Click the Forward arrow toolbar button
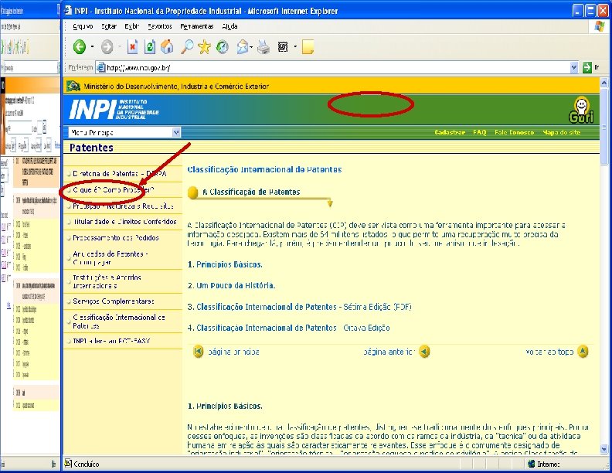Screen dimensions: 612x473 (x=107, y=47)
